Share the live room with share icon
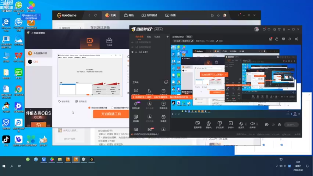Screen dimensions: 313x176 [297, 39]
